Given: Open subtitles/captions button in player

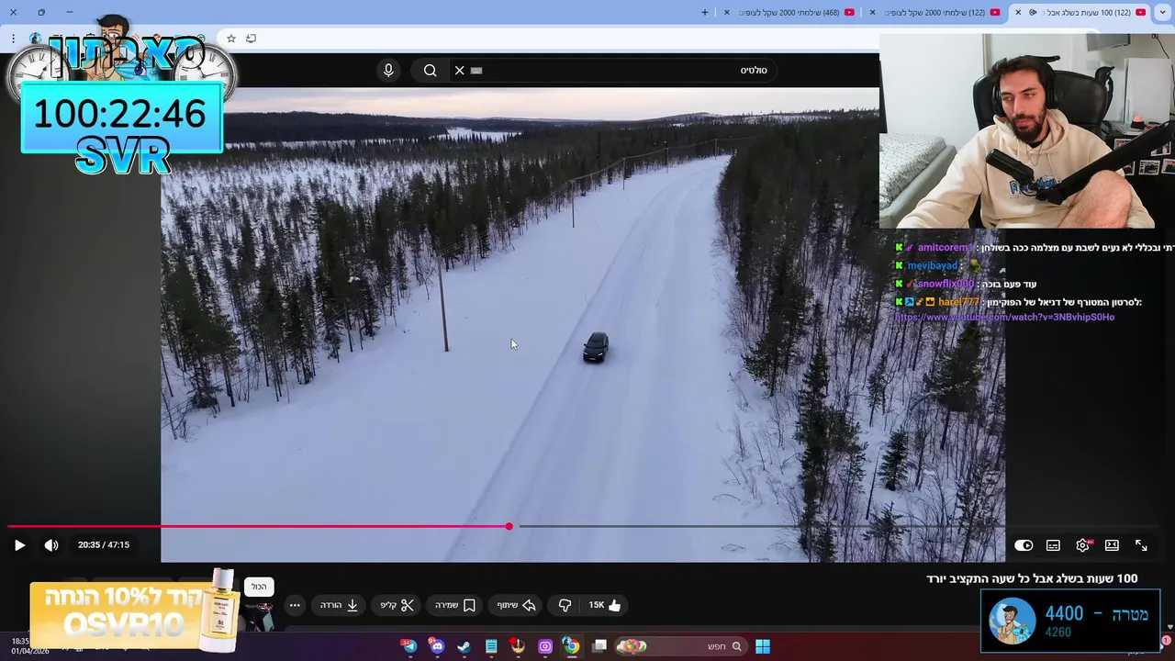Looking at the screenshot, I should [1053, 545].
